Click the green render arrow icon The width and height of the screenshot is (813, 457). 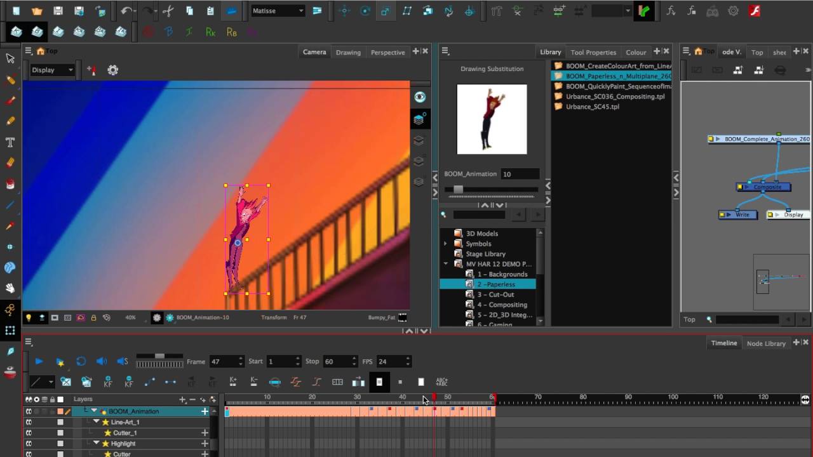point(644,11)
